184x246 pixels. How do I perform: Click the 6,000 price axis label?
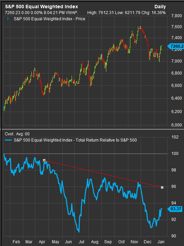coord(176,125)
